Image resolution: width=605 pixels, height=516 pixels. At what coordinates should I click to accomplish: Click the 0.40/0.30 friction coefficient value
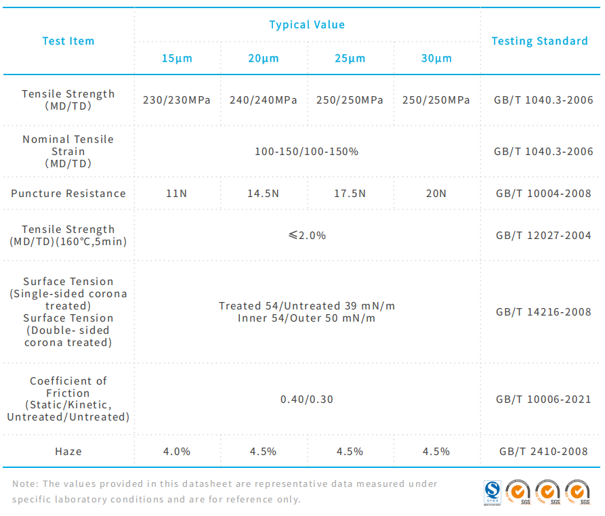[307, 400]
